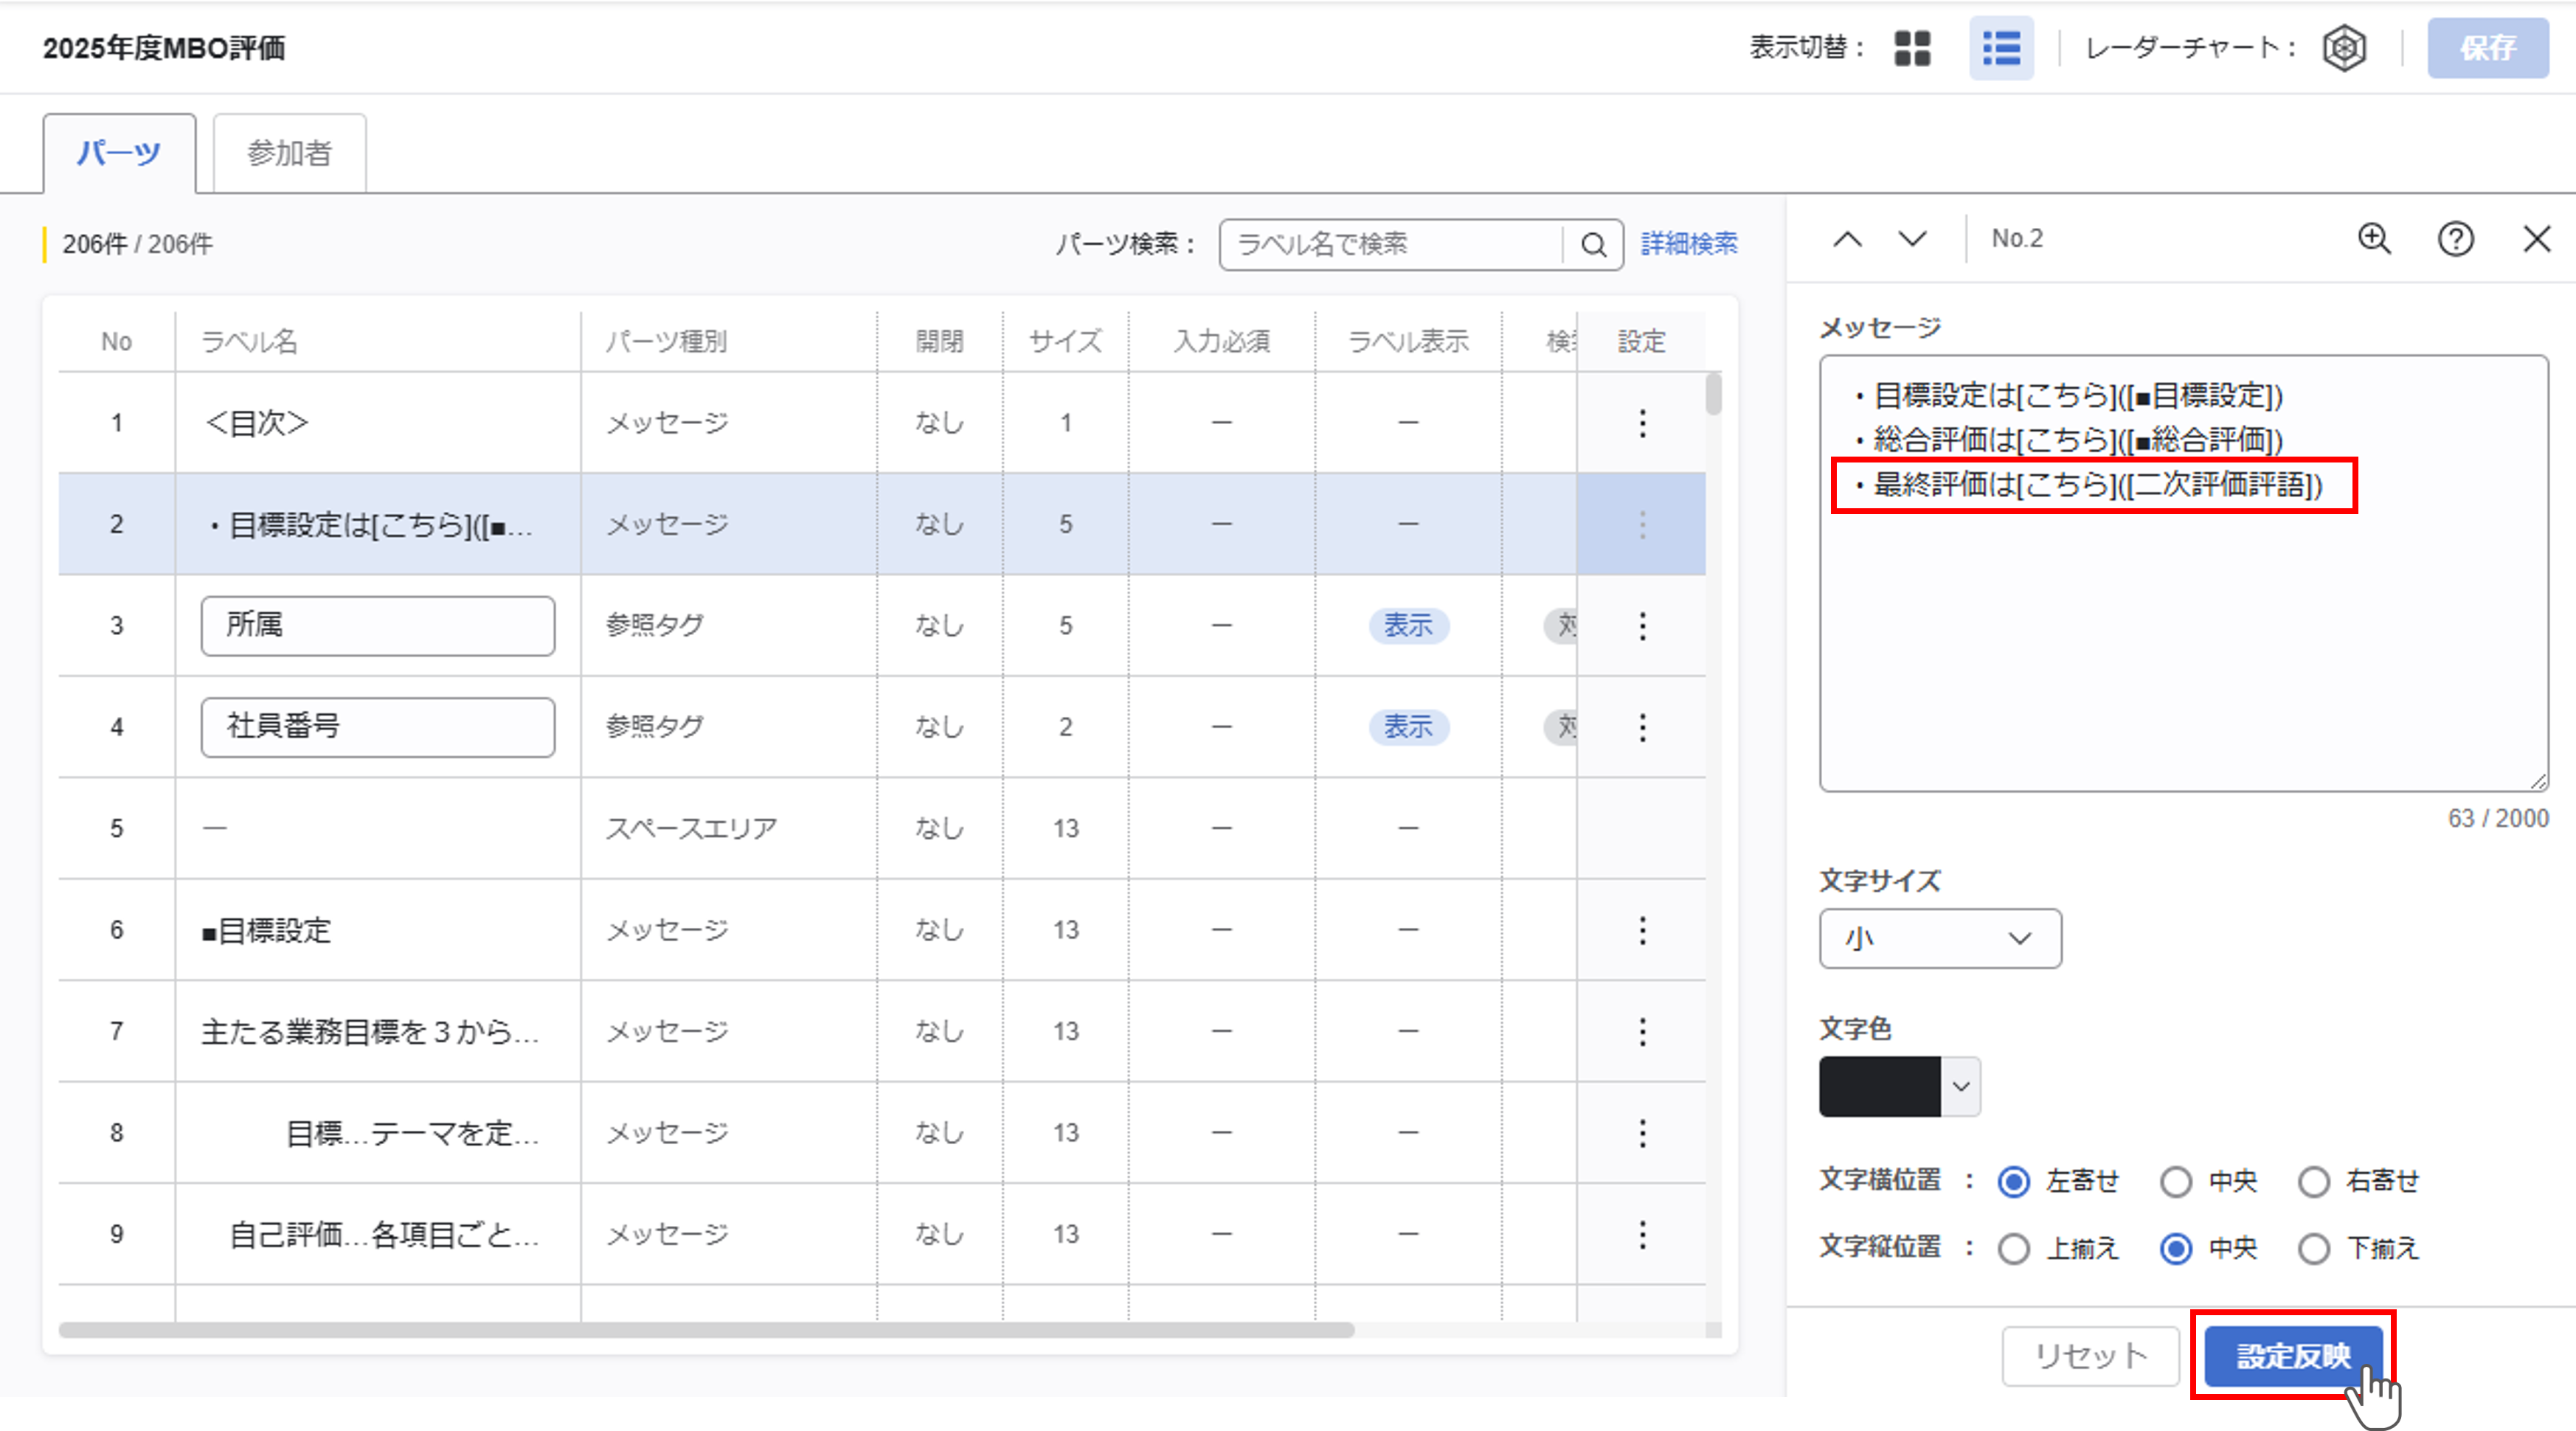
Task: Select the パーツ tab
Action: [x=119, y=153]
